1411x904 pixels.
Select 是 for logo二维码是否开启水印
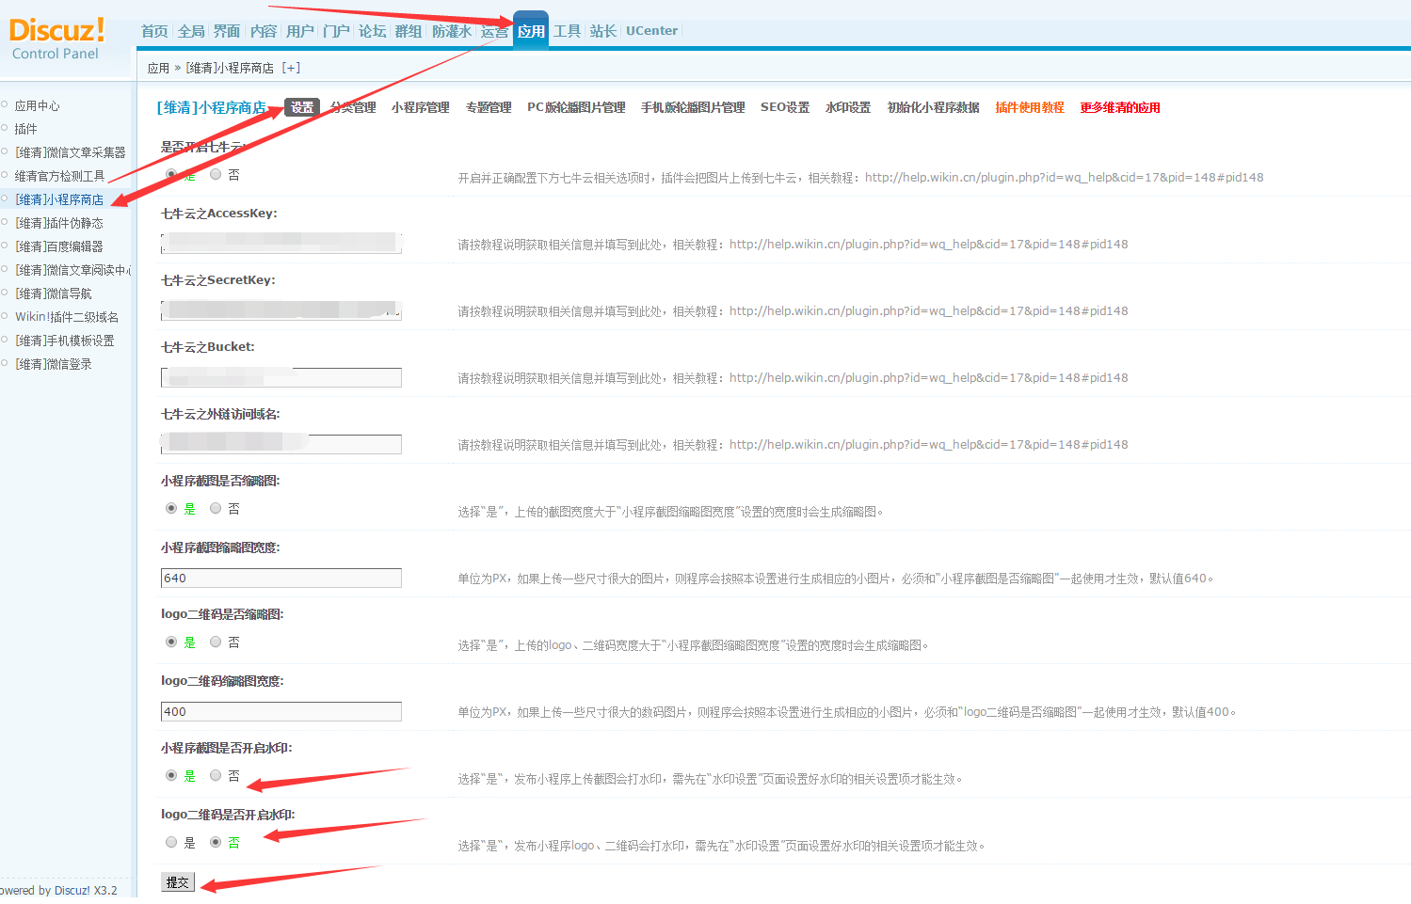(171, 842)
